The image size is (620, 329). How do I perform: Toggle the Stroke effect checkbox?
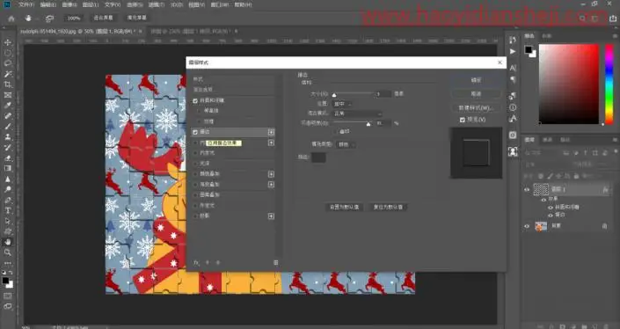coord(195,132)
